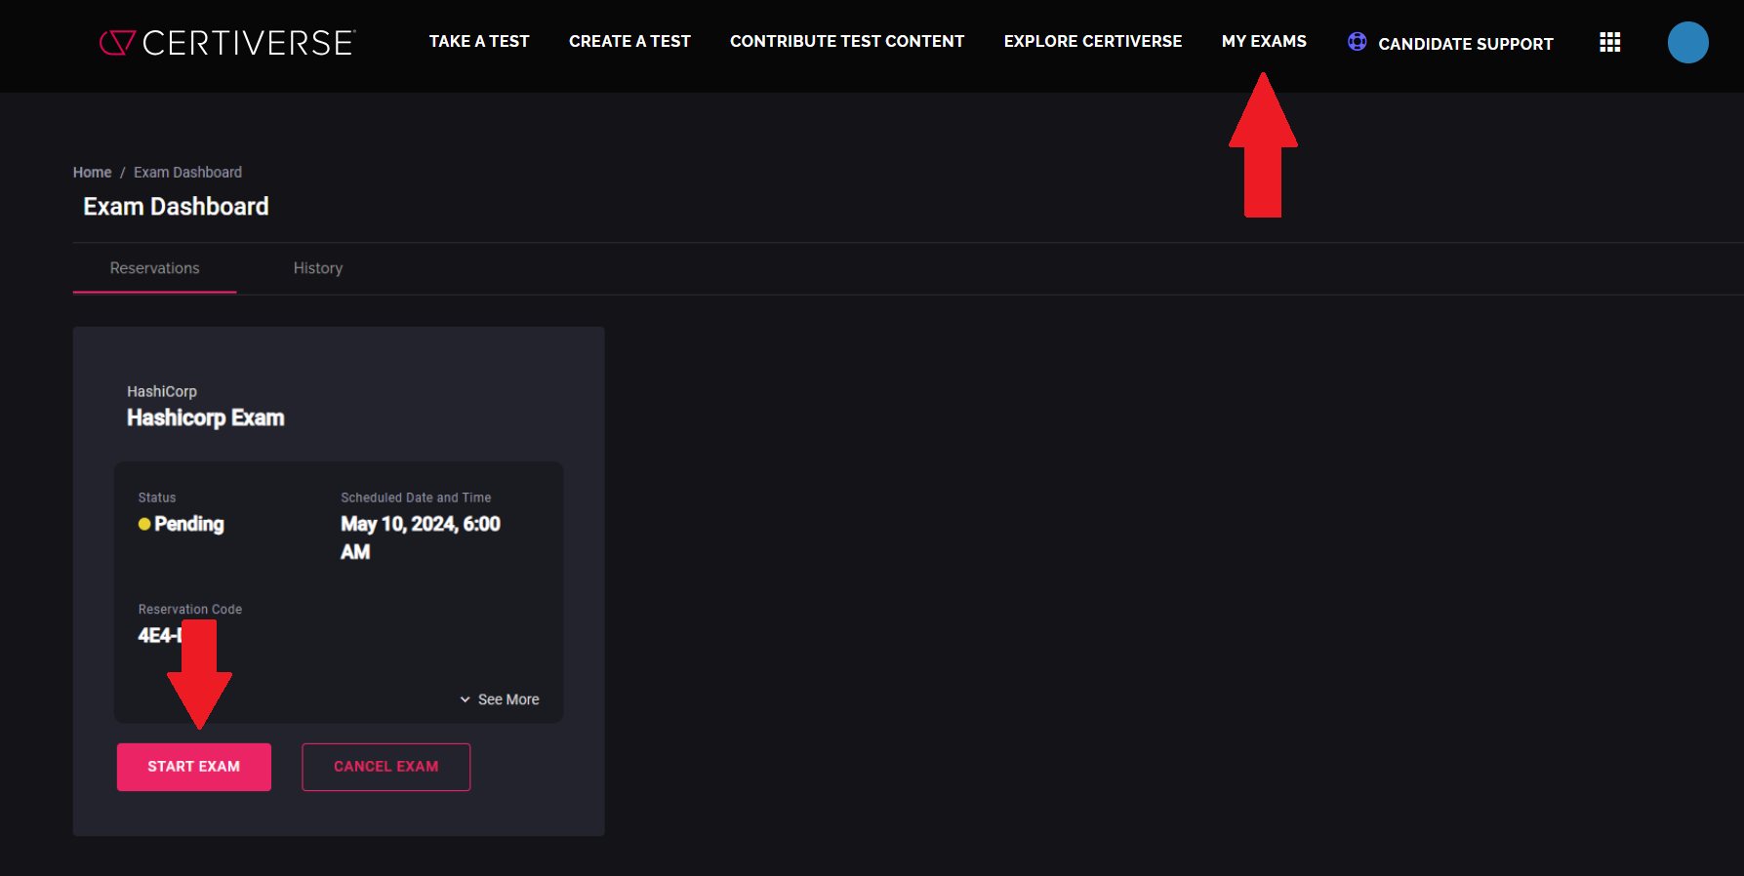Expand See More details
The width and height of the screenshot is (1744, 876).
(500, 699)
